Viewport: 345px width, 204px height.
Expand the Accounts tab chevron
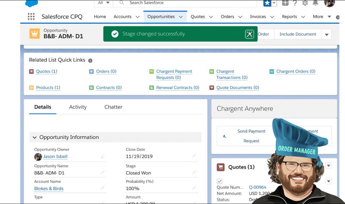[137, 17]
